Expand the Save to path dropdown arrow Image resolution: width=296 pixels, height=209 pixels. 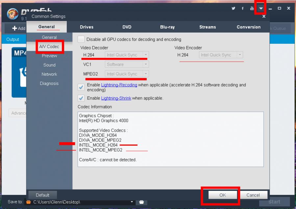tap(132, 202)
